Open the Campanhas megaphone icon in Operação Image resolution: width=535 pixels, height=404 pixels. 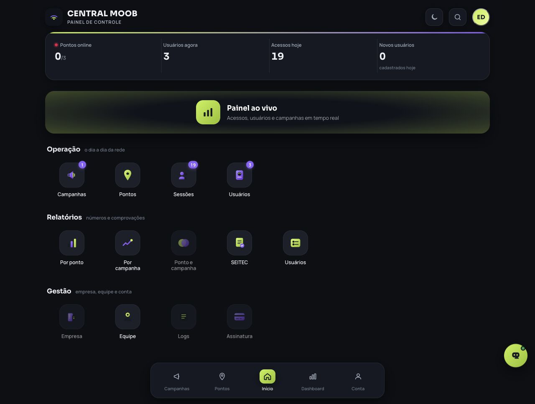pos(72,175)
